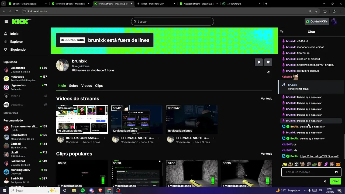Screen dimensions: 345x194
Task: Open the emoji picker in chat input
Action: pos(336,172)
